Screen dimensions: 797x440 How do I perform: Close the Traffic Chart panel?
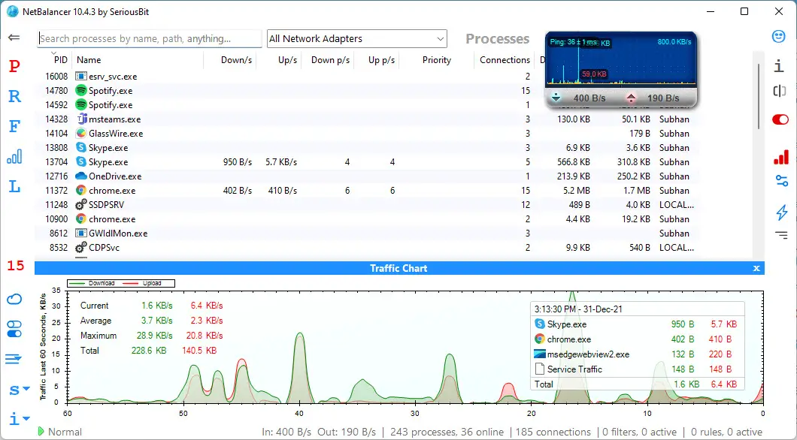tap(756, 268)
